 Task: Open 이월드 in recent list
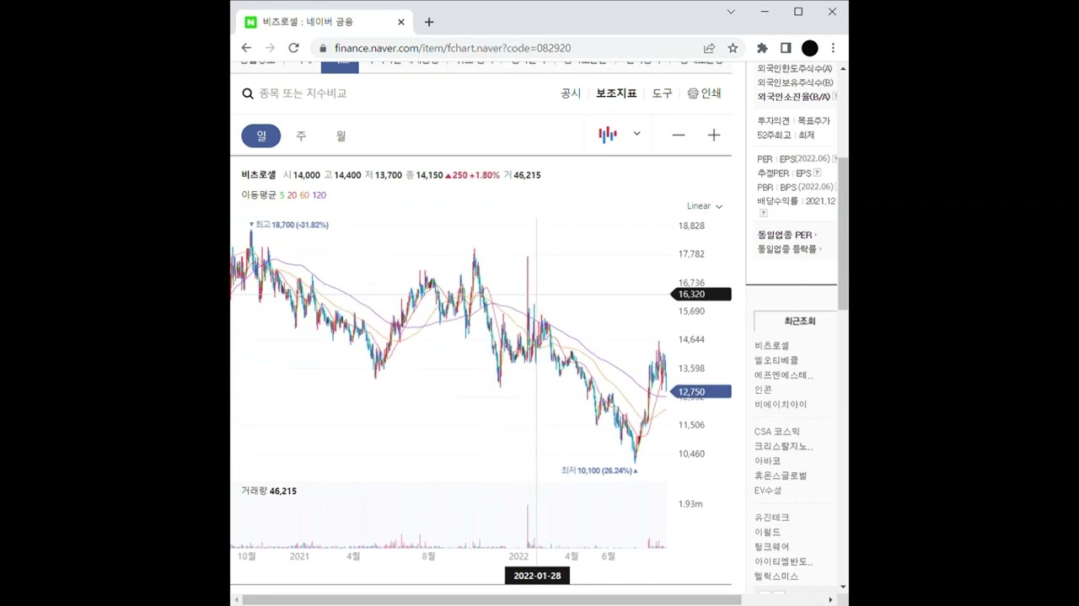[x=767, y=533]
